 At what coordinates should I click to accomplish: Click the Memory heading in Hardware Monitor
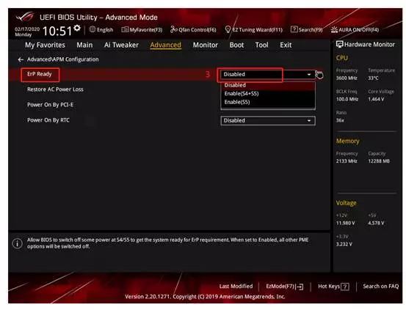(x=347, y=141)
